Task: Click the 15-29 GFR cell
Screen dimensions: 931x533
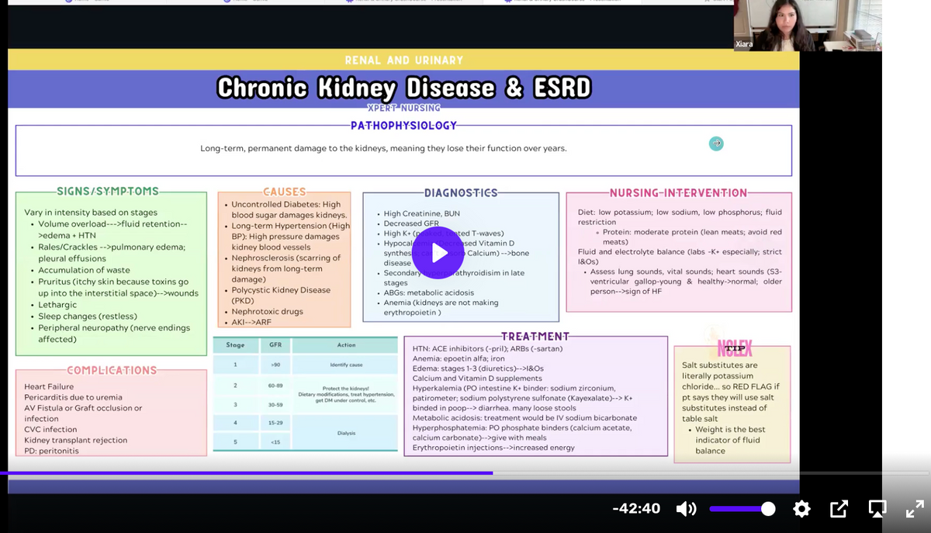Action: click(275, 423)
